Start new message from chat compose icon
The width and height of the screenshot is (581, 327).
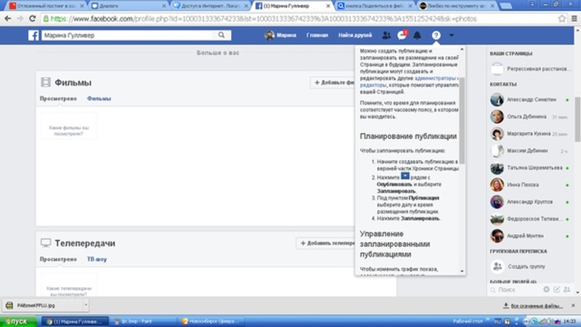556,289
